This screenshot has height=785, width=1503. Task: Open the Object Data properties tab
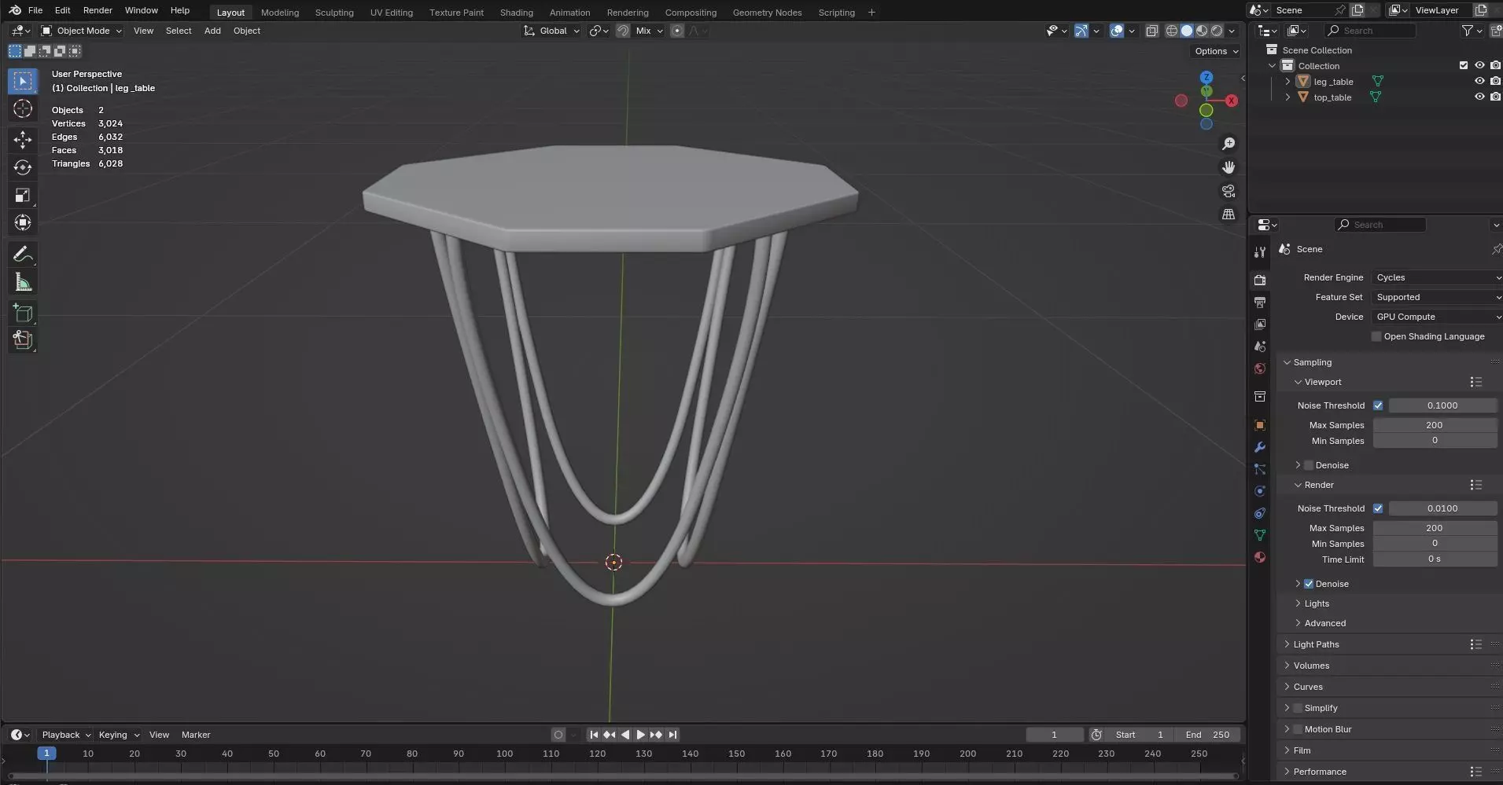(x=1260, y=535)
